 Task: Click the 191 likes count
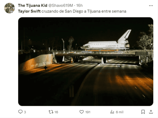point(88,112)
